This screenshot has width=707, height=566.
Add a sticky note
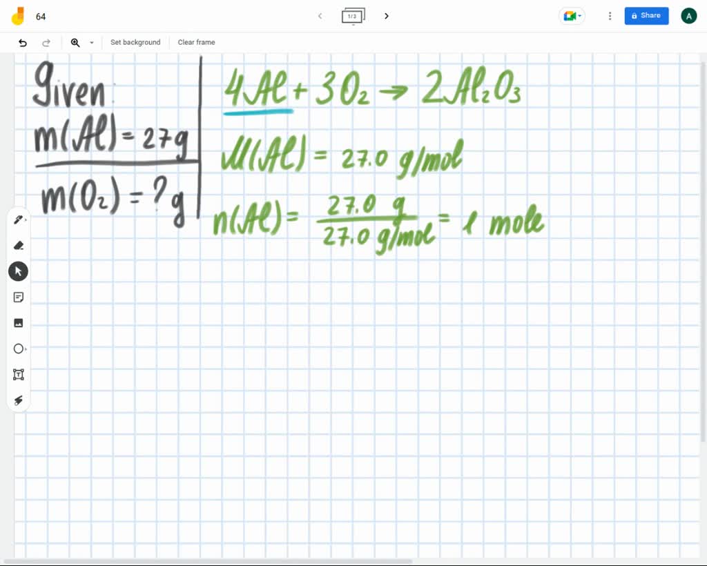coord(19,297)
